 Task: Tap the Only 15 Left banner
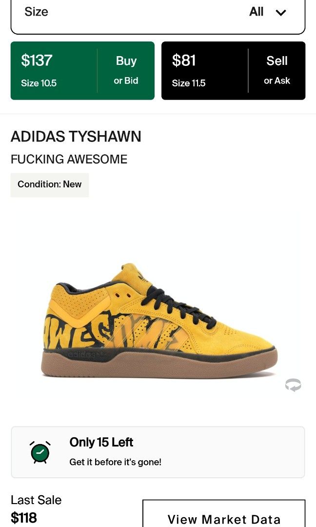coord(158,452)
